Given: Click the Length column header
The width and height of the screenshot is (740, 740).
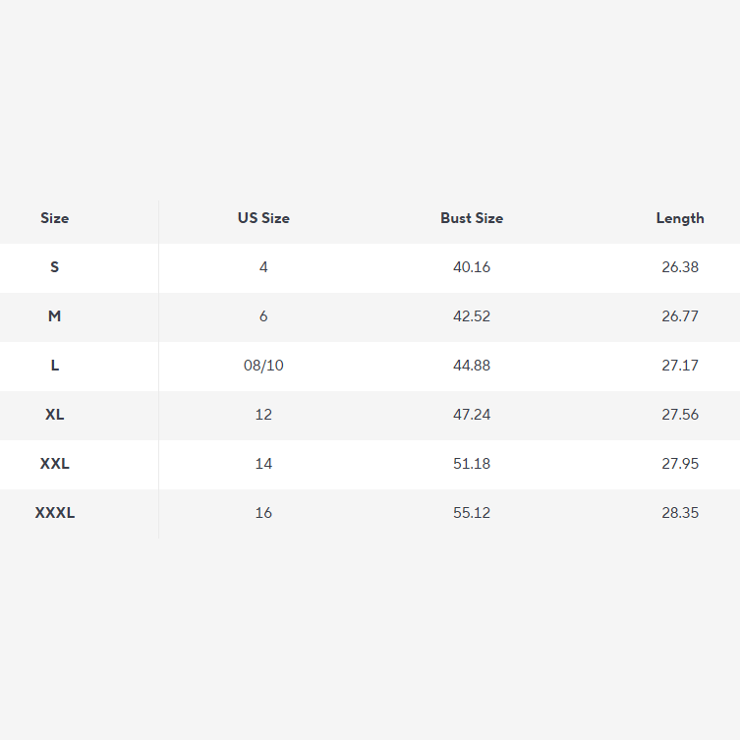Looking at the screenshot, I should coord(680,218).
